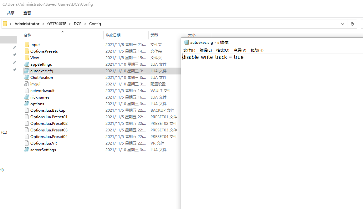Expand the chevron after DCS in breadcrumb

[85, 24]
